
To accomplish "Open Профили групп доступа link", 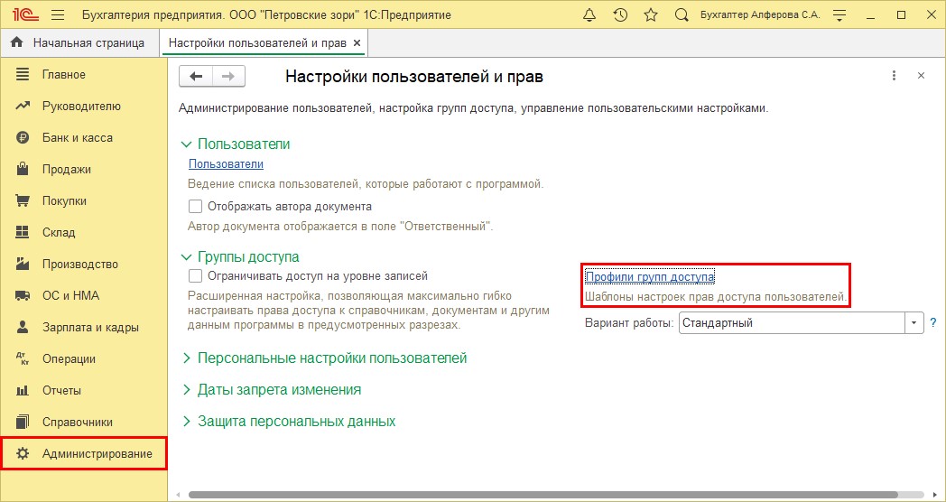I will pyautogui.click(x=650, y=276).
